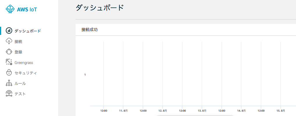Open the セキュリティ menu item

pyautogui.click(x=26, y=73)
